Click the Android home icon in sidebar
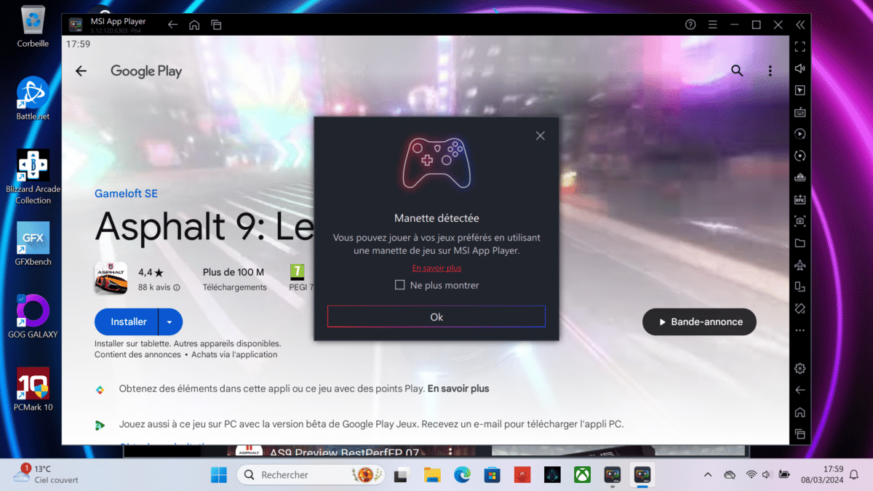 [x=800, y=412]
